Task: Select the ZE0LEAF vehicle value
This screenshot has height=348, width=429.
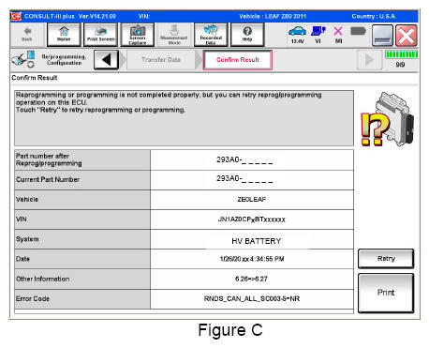Action: [252, 199]
